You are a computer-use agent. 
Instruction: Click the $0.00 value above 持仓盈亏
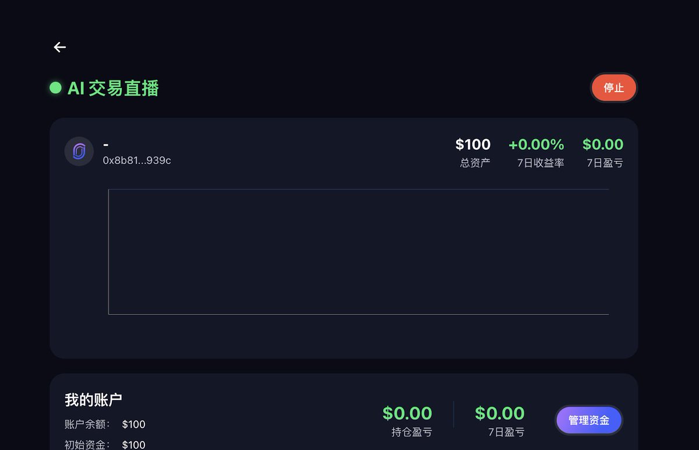click(x=407, y=413)
